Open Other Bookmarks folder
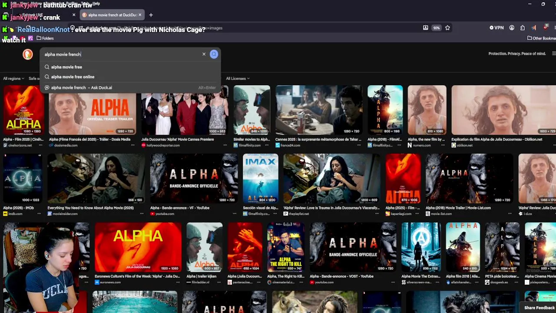Screen dimensions: 556x313 [541, 38]
